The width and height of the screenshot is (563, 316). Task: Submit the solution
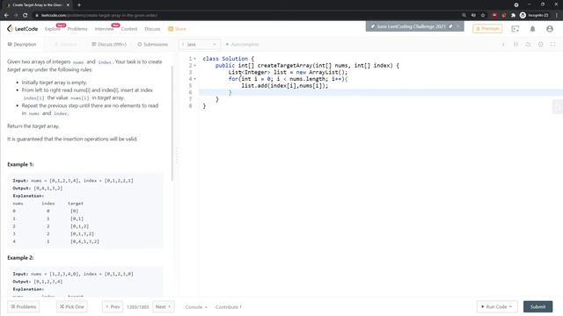537,306
